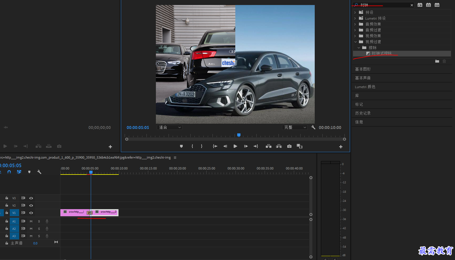The image size is (455, 260).
Task: Add marker in timeline toolbar
Action: [x=29, y=172]
